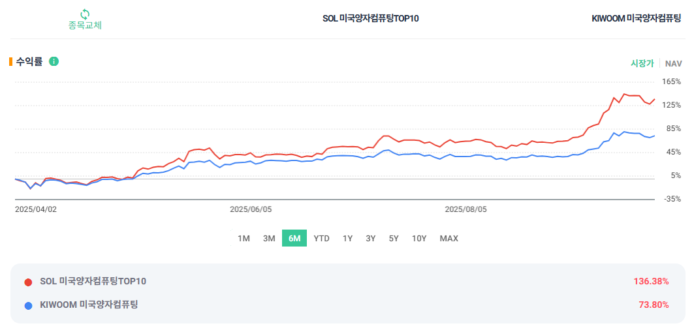Click the 45% axis label
This screenshot has width=694, height=330.
[x=674, y=152]
